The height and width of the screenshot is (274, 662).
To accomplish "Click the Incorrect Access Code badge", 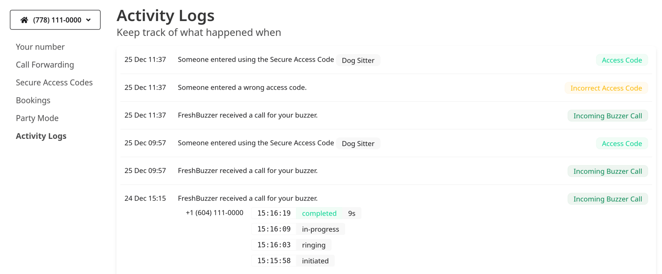I will click(606, 88).
